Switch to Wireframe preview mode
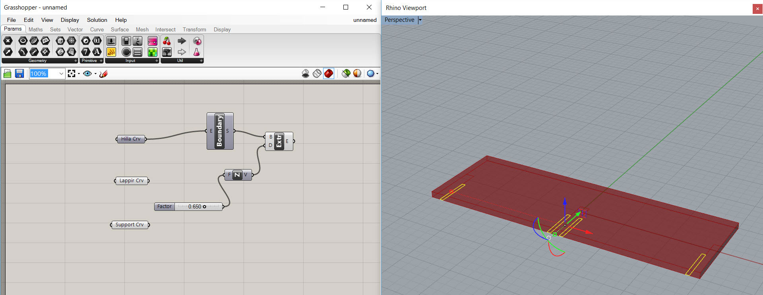763x295 pixels. [x=317, y=73]
